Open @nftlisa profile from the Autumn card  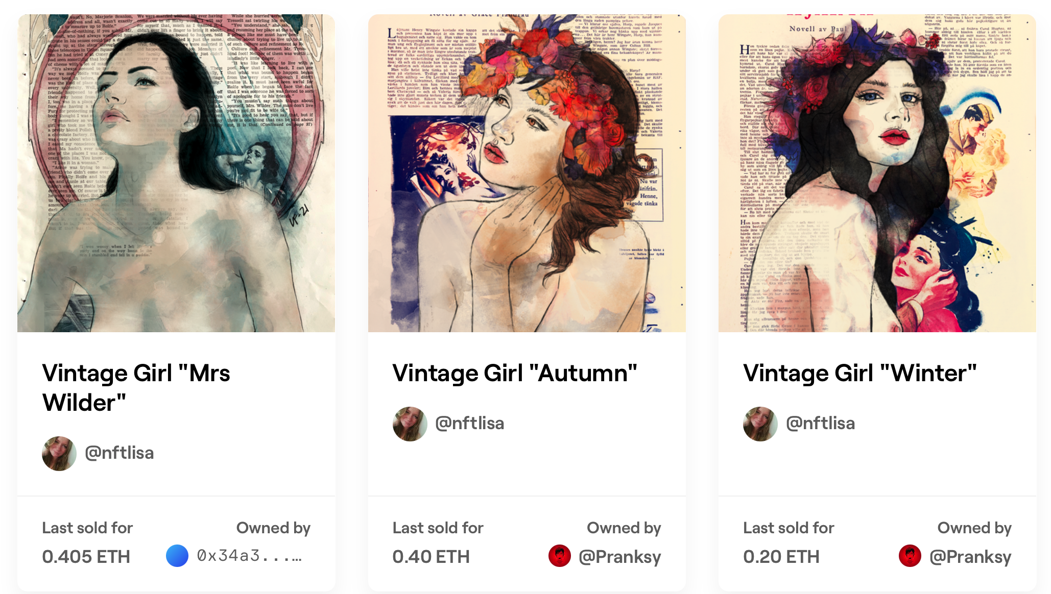coord(469,424)
